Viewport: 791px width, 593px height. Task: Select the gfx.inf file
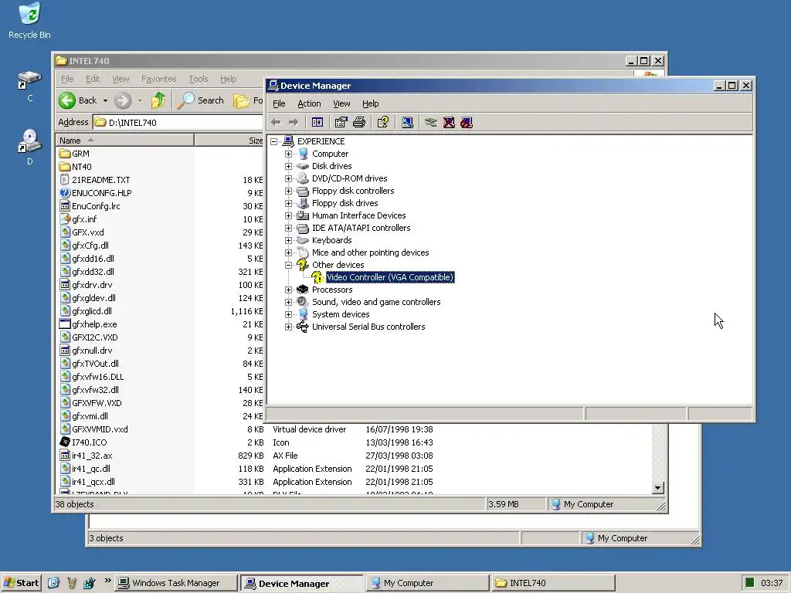click(78, 219)
